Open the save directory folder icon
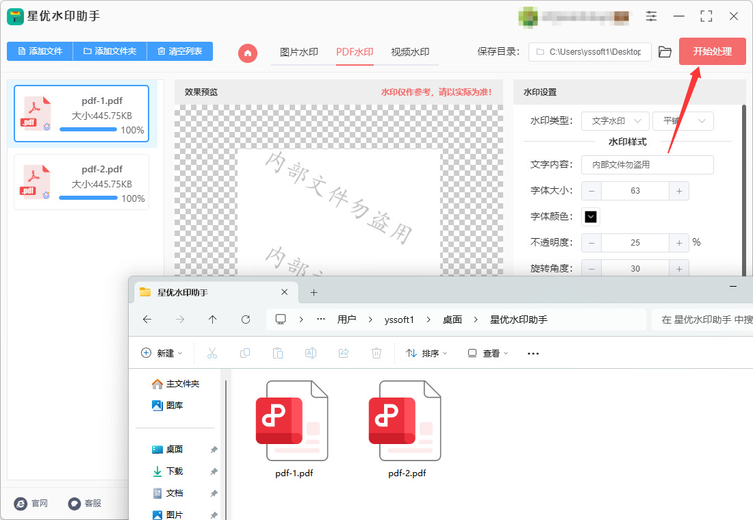Screen dimensions: 753x520 (665, 52)
